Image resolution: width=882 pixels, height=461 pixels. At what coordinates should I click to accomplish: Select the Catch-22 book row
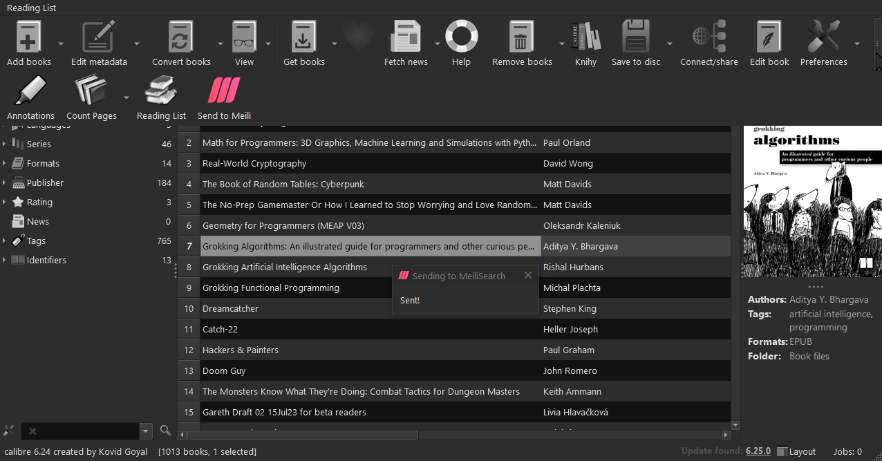point(370,330)
